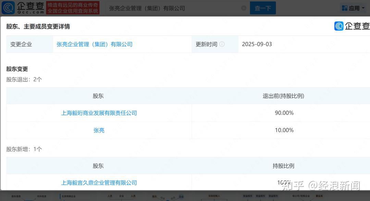370x201 pixels.
Task: Click the 股东新增：1个 label
Action: pos(24,149)
